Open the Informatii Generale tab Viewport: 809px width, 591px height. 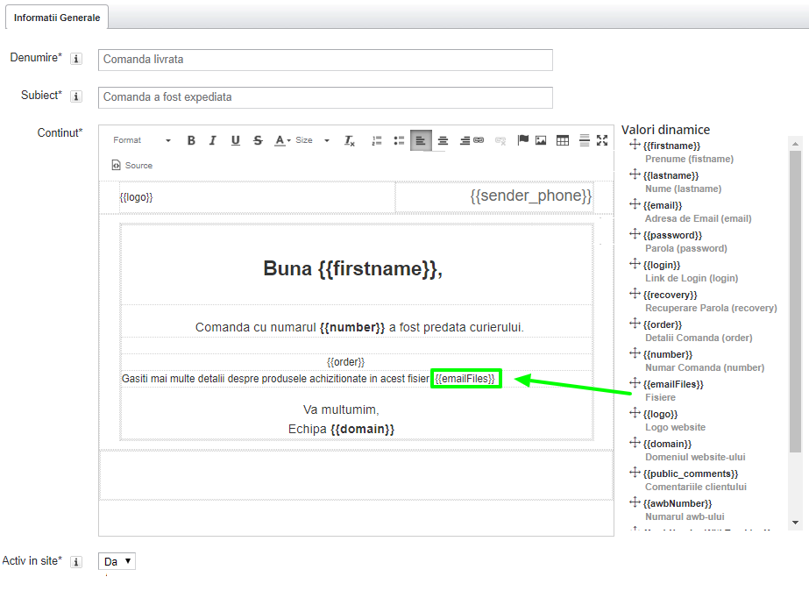57,18
